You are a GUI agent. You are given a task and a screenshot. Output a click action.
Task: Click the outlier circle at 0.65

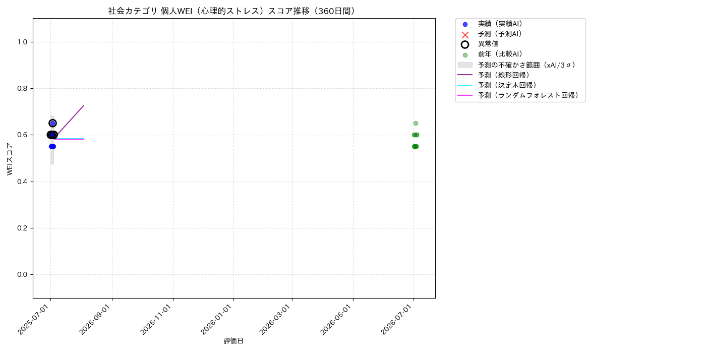(52, 123)
